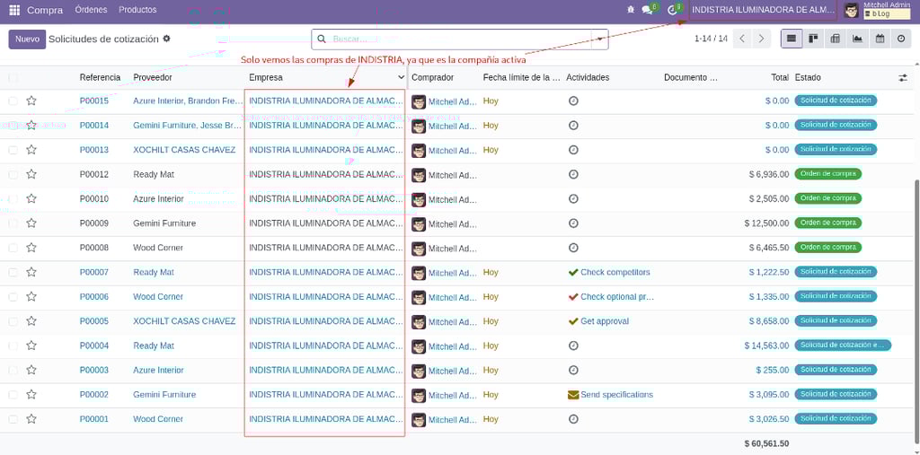The height and width of the screenshot is (455, 920).
Task: Open the apps grid menu icon
Action: (x=14, y=10)
